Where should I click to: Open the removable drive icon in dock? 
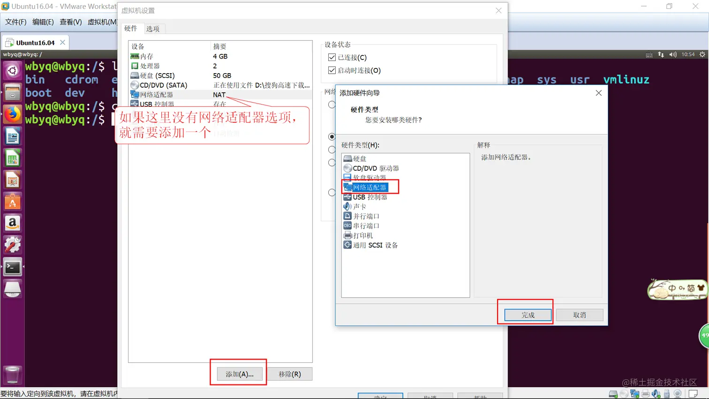pyautogui.click(x=13, y=289)
